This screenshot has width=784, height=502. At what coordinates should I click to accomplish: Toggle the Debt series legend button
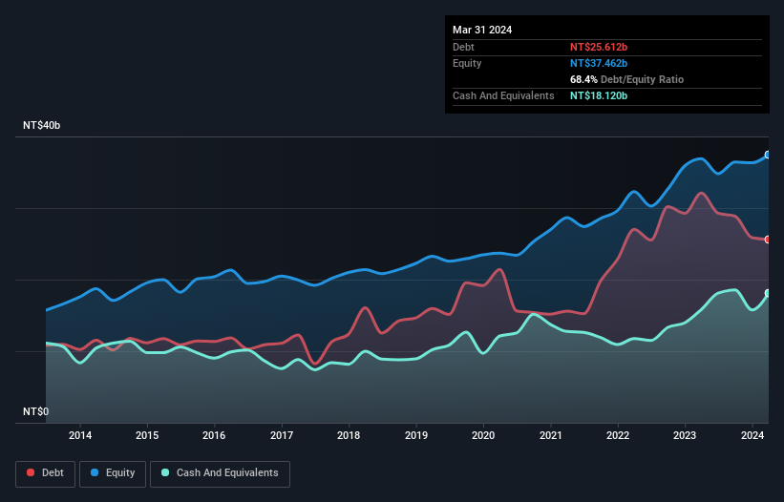pyautogui.click(x=45, y=473)
